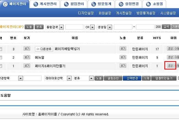Expand the OR operator dropdown
The width and height of the screenshot is (179, 127).
coord(89,27)
